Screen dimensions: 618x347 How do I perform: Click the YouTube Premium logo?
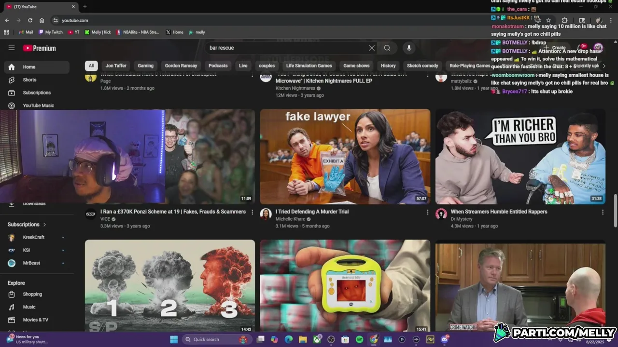click(x=40, y=48)
